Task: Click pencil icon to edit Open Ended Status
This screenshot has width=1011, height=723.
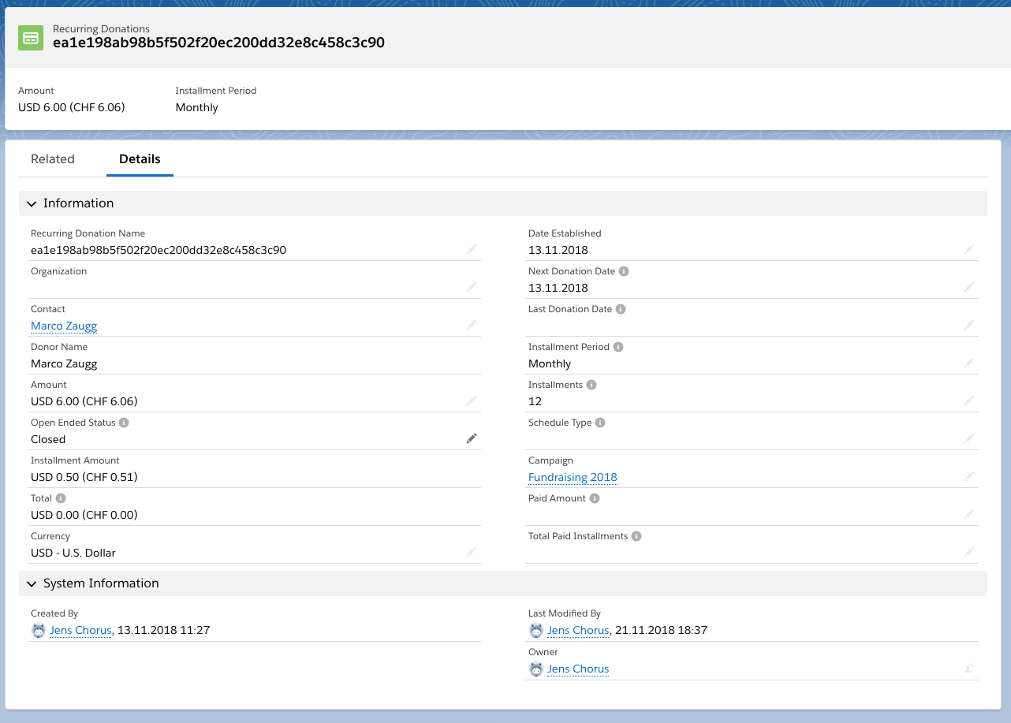Action: click(x=472, y=438)
